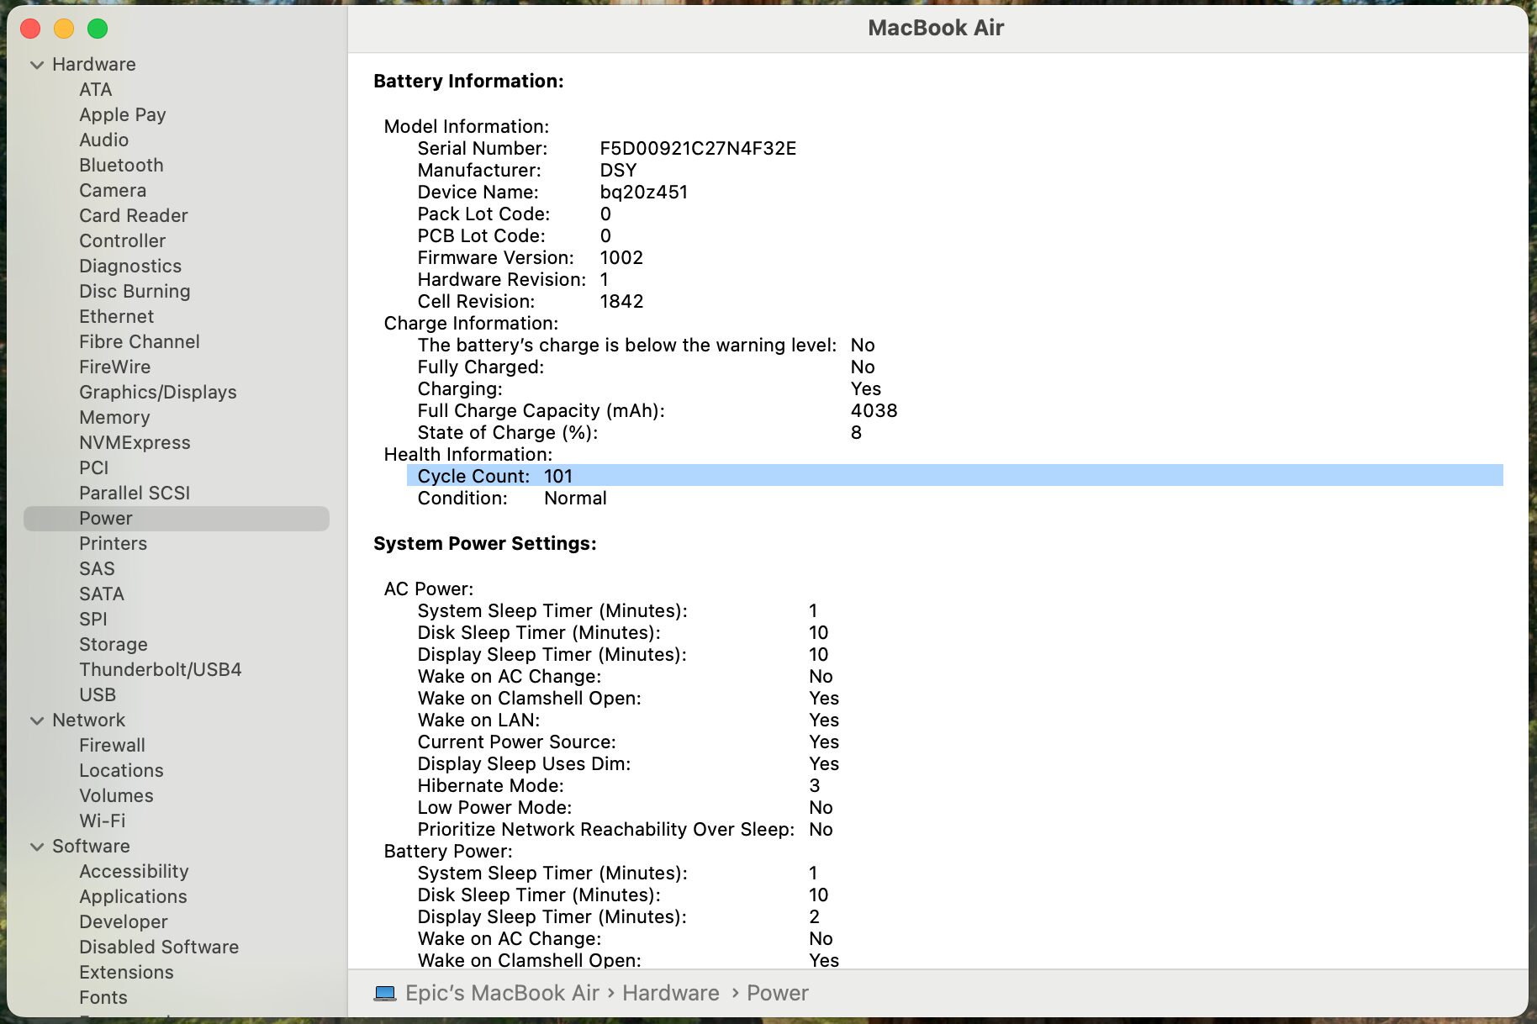Click the laptop icon in path bar
Screen dimensions: 1537x1024
[x=385, y=993]
